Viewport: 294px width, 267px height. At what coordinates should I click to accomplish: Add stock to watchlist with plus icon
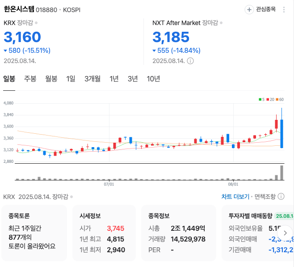249,9
